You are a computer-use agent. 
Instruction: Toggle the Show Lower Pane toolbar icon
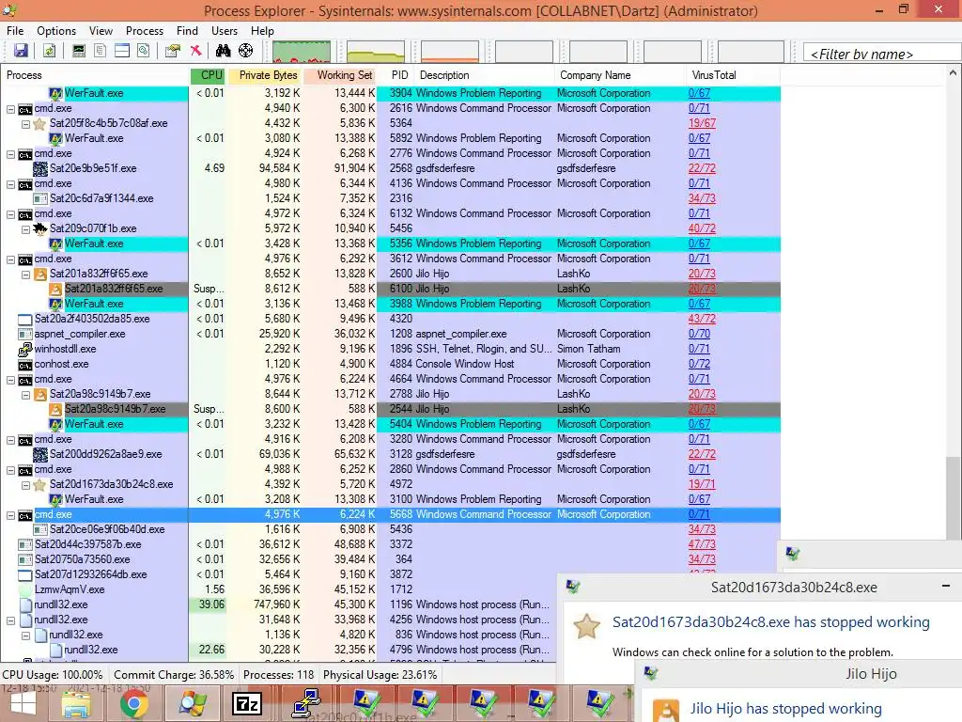122,51
